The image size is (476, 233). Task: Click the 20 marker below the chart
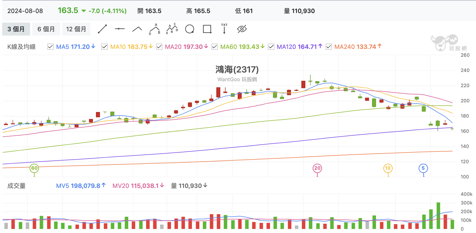coord(317,168)
